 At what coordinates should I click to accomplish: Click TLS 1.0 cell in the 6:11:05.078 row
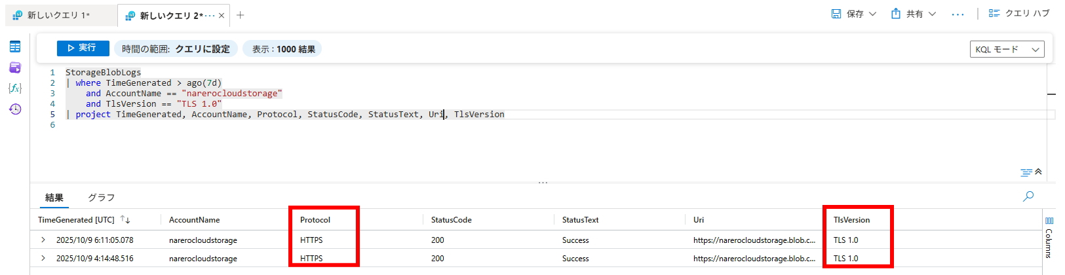[845, 240]
